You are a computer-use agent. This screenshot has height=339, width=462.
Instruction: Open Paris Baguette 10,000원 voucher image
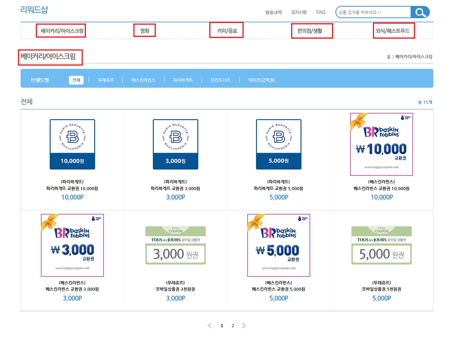click(x=72, y=144)
